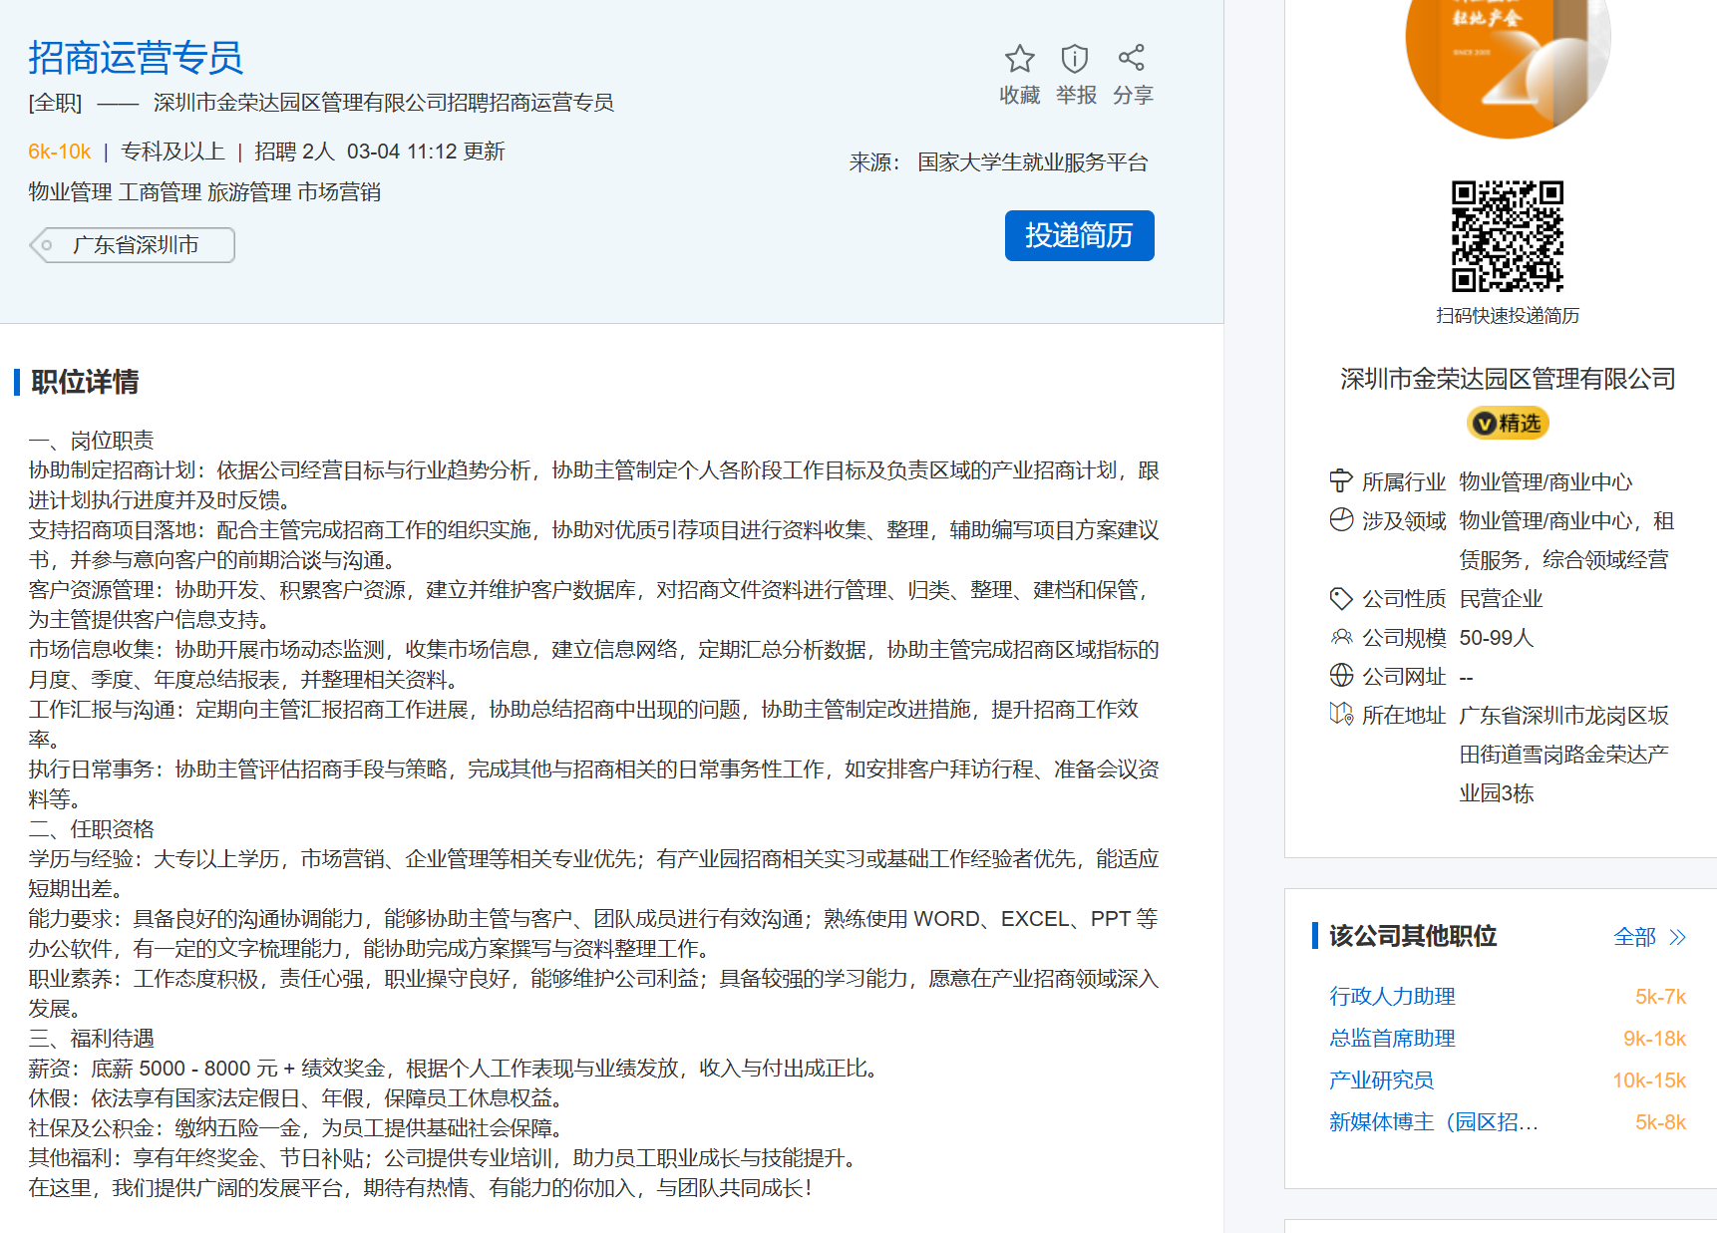Expand all positions via 全部 arrow
Viewport: 1717px width, 1233px height.
1649,937
